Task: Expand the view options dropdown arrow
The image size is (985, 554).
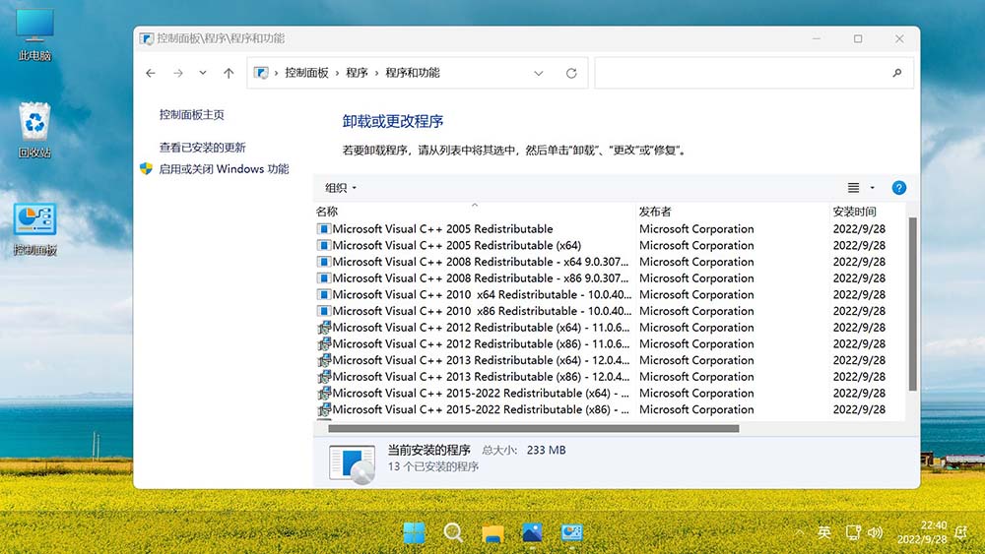Action: click(872, 188)
